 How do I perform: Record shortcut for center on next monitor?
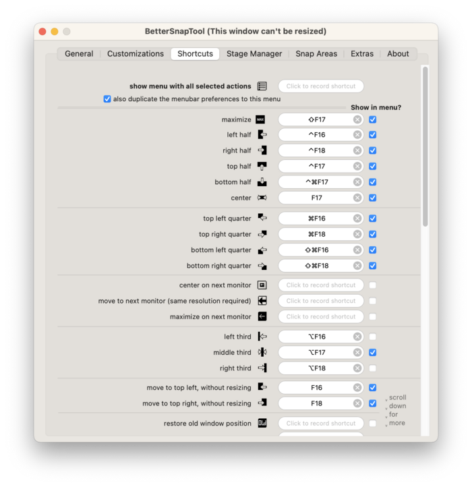[x=321, y=285]
